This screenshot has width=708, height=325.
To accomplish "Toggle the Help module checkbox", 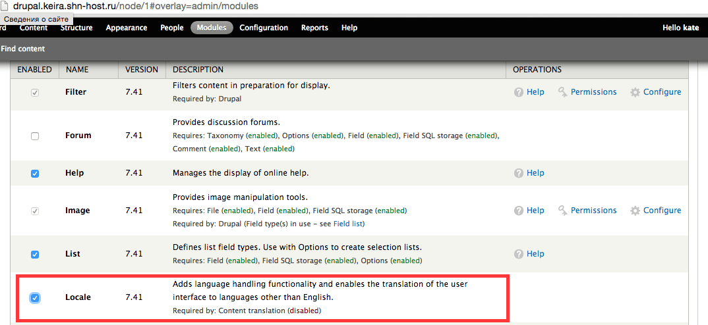I will pos(35,174).
